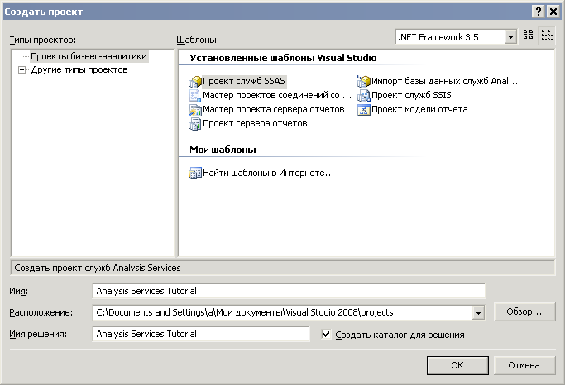The width and height of the screenshot is (565, 385).
Task: Select the SSIS services project icon
Action: 364,96
